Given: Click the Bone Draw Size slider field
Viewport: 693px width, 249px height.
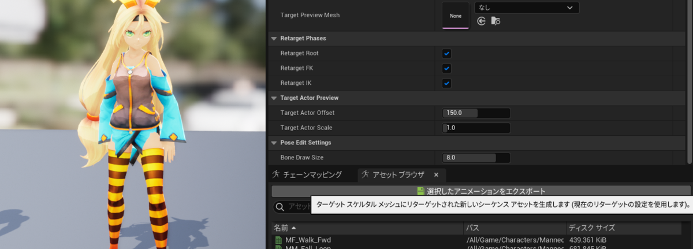Looking at the screenshot, I should pos(476,157).
